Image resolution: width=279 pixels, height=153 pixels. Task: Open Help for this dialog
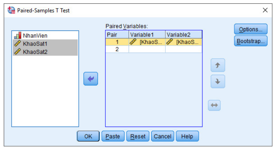(x=187, y=136)
